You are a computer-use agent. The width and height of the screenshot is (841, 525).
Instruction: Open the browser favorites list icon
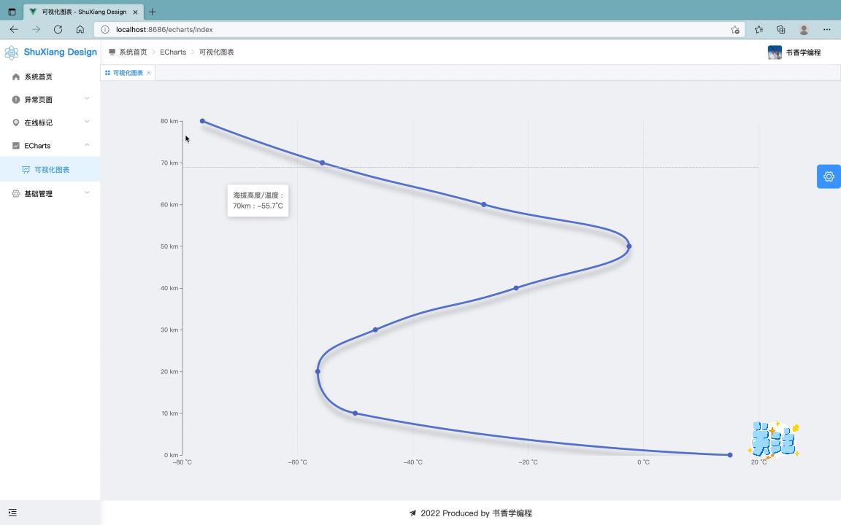[x=759, y=29]
